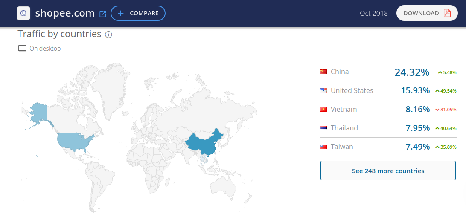Click the shopee.com domain title

65,13
